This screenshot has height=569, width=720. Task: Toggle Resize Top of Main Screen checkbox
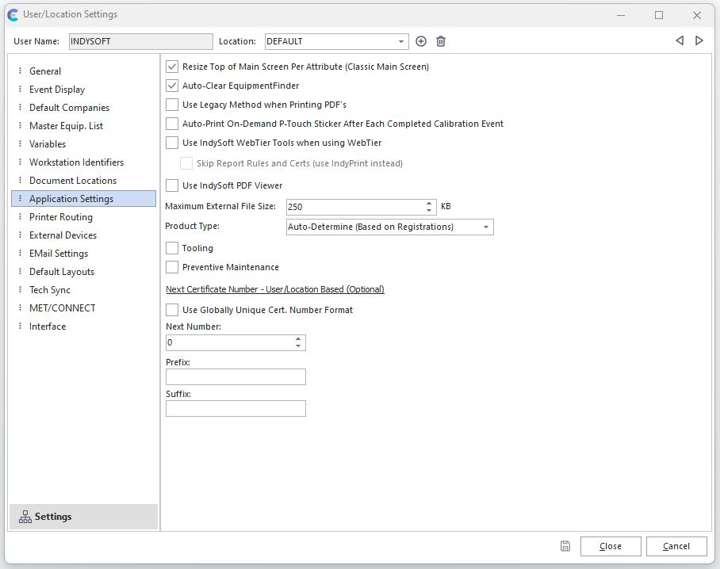172,67
